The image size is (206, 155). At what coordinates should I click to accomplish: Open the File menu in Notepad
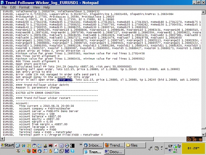tap(4, 7)
